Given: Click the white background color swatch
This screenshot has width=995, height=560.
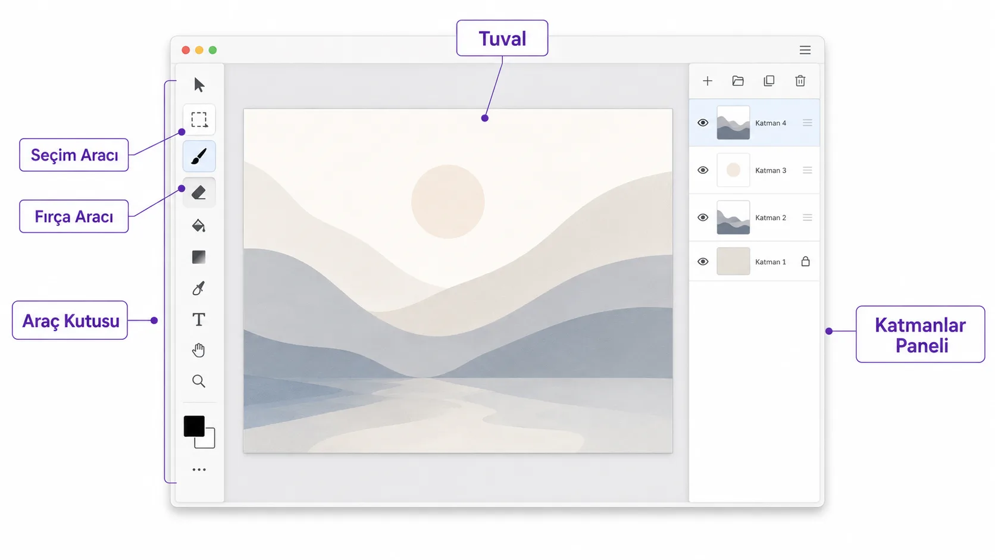Looking at the screenshot, I should [208, 442].
